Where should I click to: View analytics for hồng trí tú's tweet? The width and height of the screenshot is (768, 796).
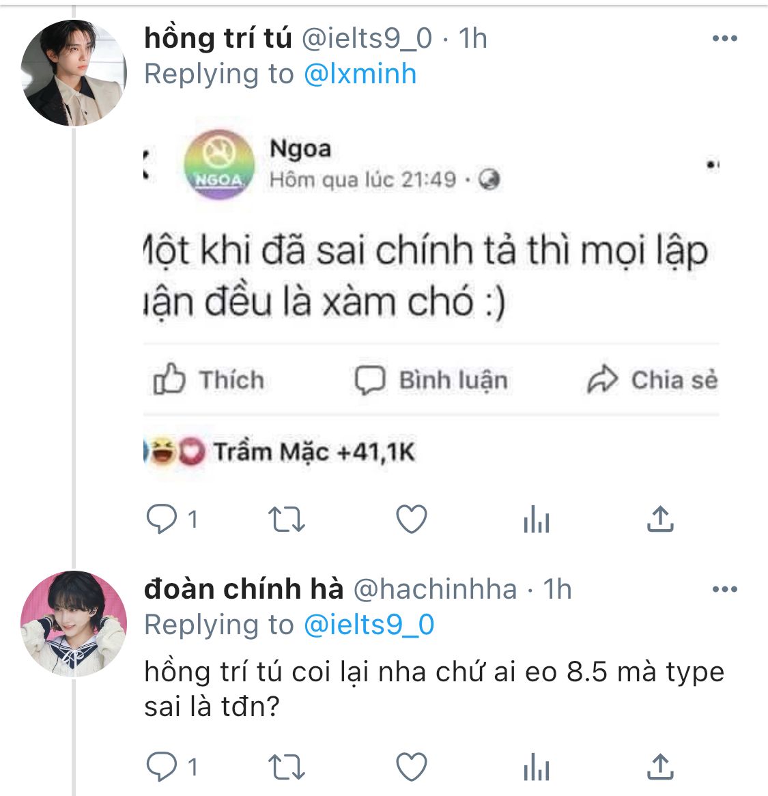[x=537, y=520]
